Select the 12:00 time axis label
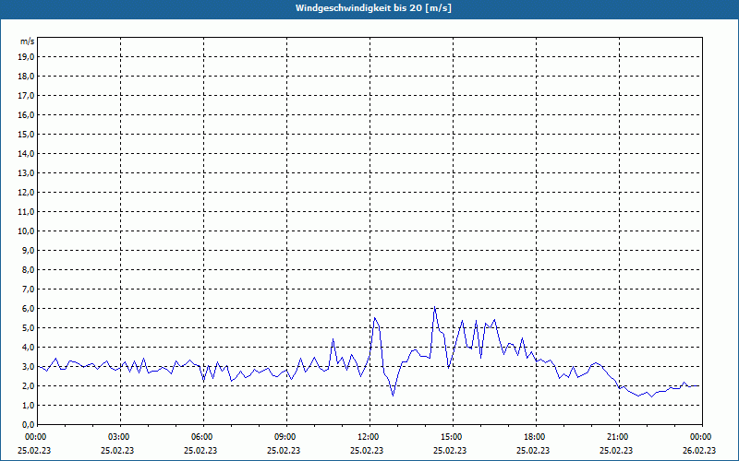 369,437
